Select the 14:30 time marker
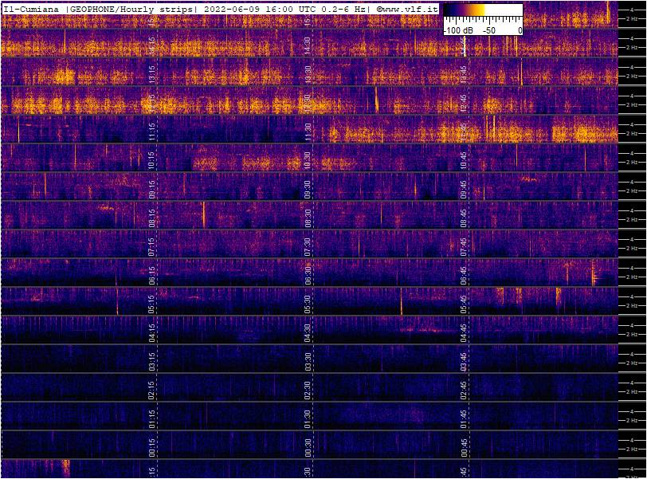The width and height of the screenshot is (647, 479). [308, 46]
